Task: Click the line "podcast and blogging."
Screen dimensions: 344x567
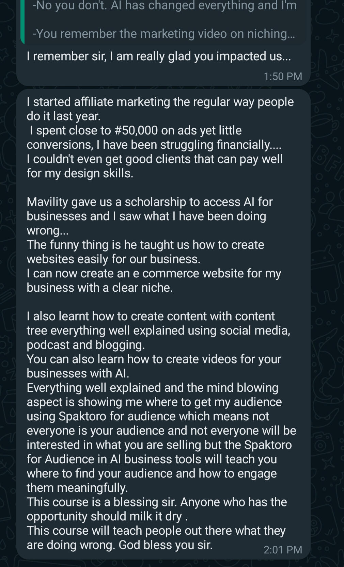Action: pyautogui.click(x=85, y=345)
